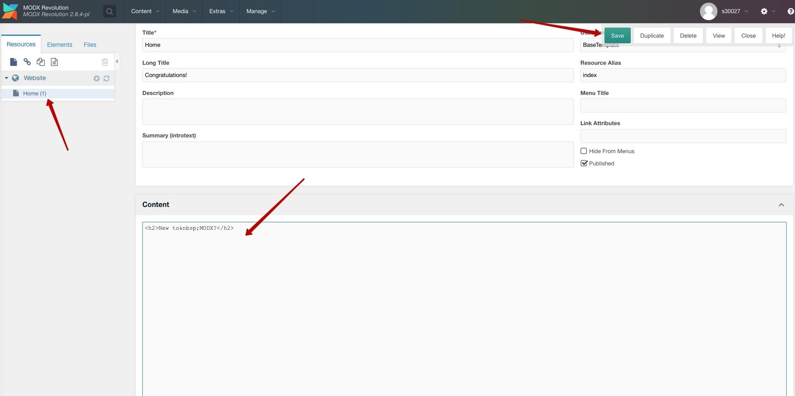
Task: Click the Delete button
Action: pyautogui.click(x=688, y=35)
